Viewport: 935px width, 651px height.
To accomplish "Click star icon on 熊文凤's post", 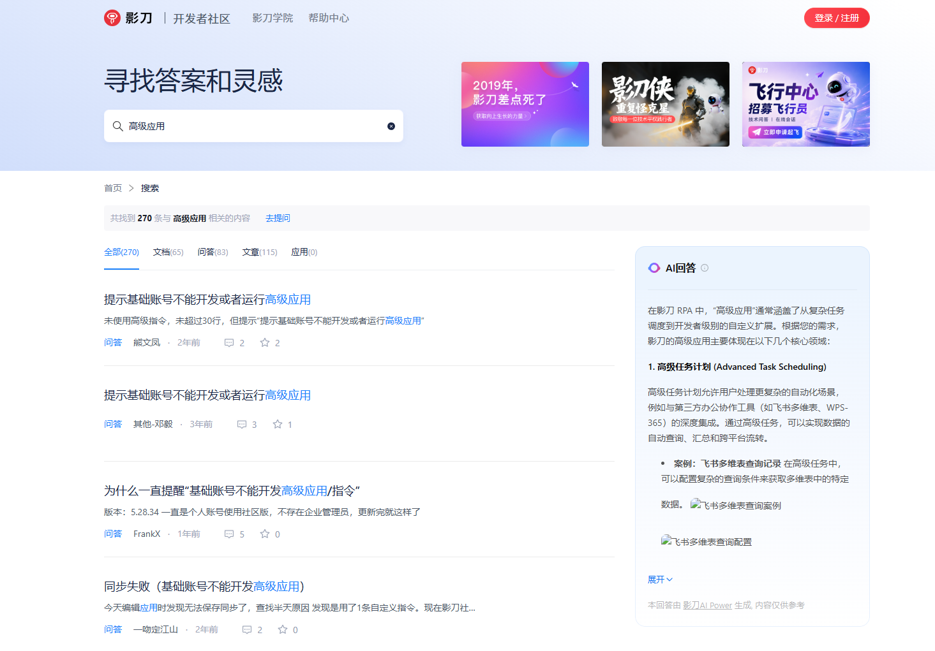I will [x=265, y=342].
